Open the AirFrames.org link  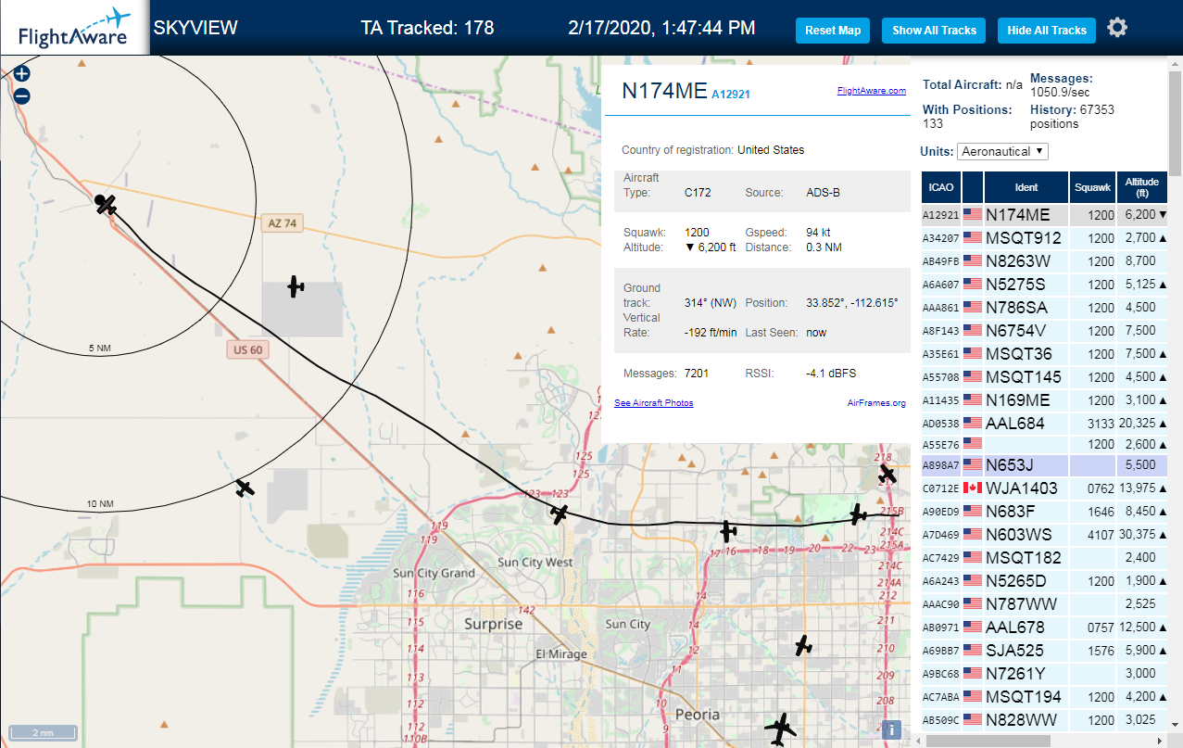[876, 403]
